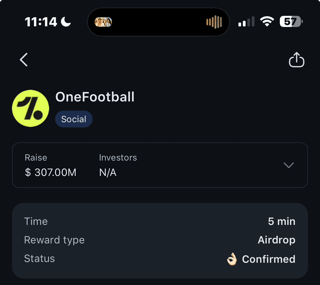Tap the $ 307.00M raise amount
This screenshot has height=285, width=320.
click(51, 172)
